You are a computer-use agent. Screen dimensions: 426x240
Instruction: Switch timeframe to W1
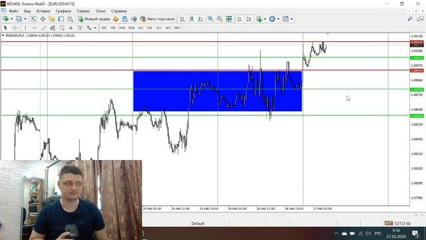(x=168, y=28)
